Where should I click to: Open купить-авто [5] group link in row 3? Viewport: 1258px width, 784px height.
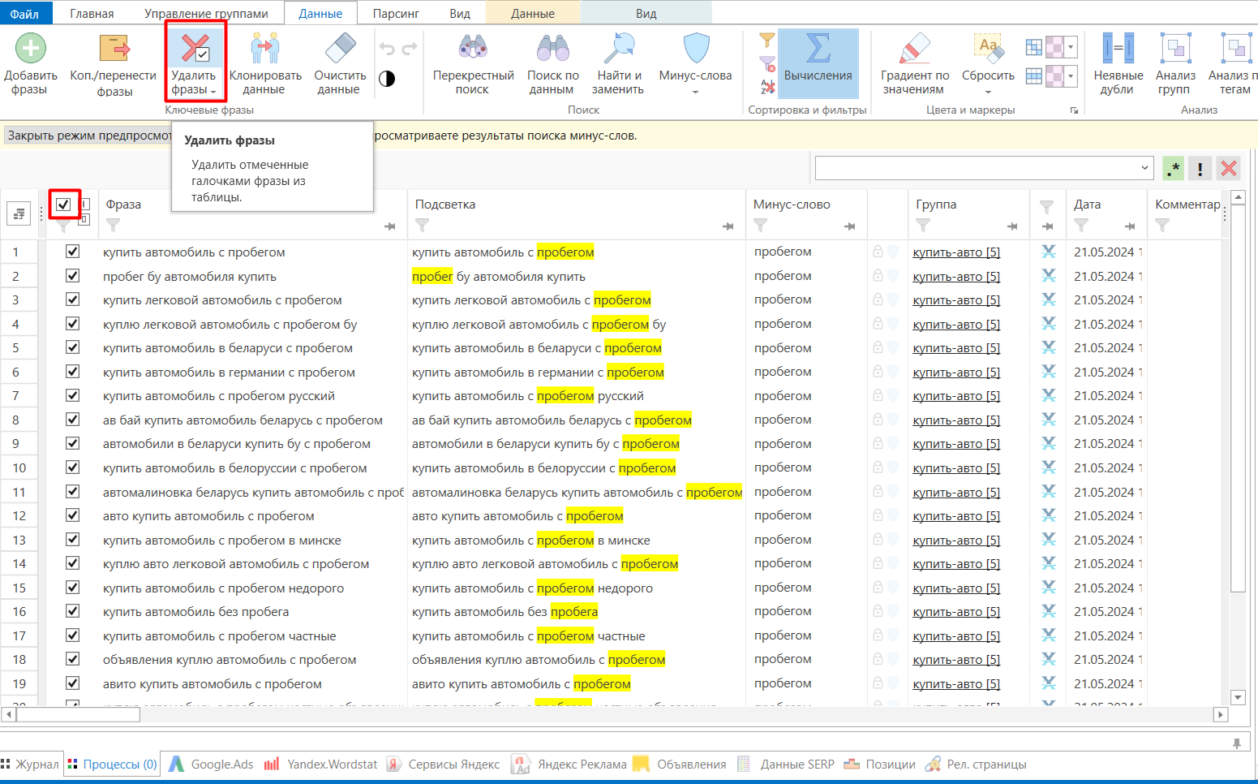(x=956, y=300)
